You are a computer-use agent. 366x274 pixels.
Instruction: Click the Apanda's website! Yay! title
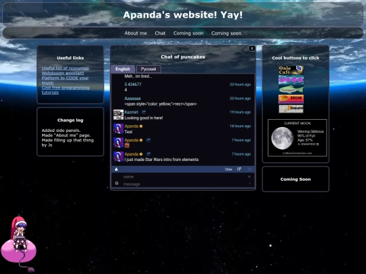[x=183, y=15]
